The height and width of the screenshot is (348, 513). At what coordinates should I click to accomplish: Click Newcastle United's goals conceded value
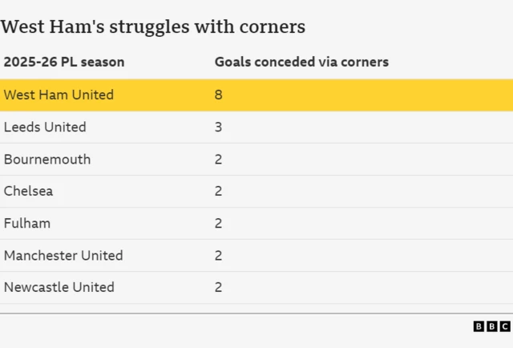click(218, 287)
